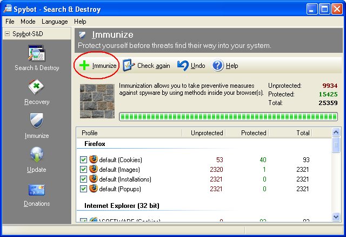Click unprotected value 2320 in Images row
The width and height of the screenshot is (346, 237).
point(216,169)
